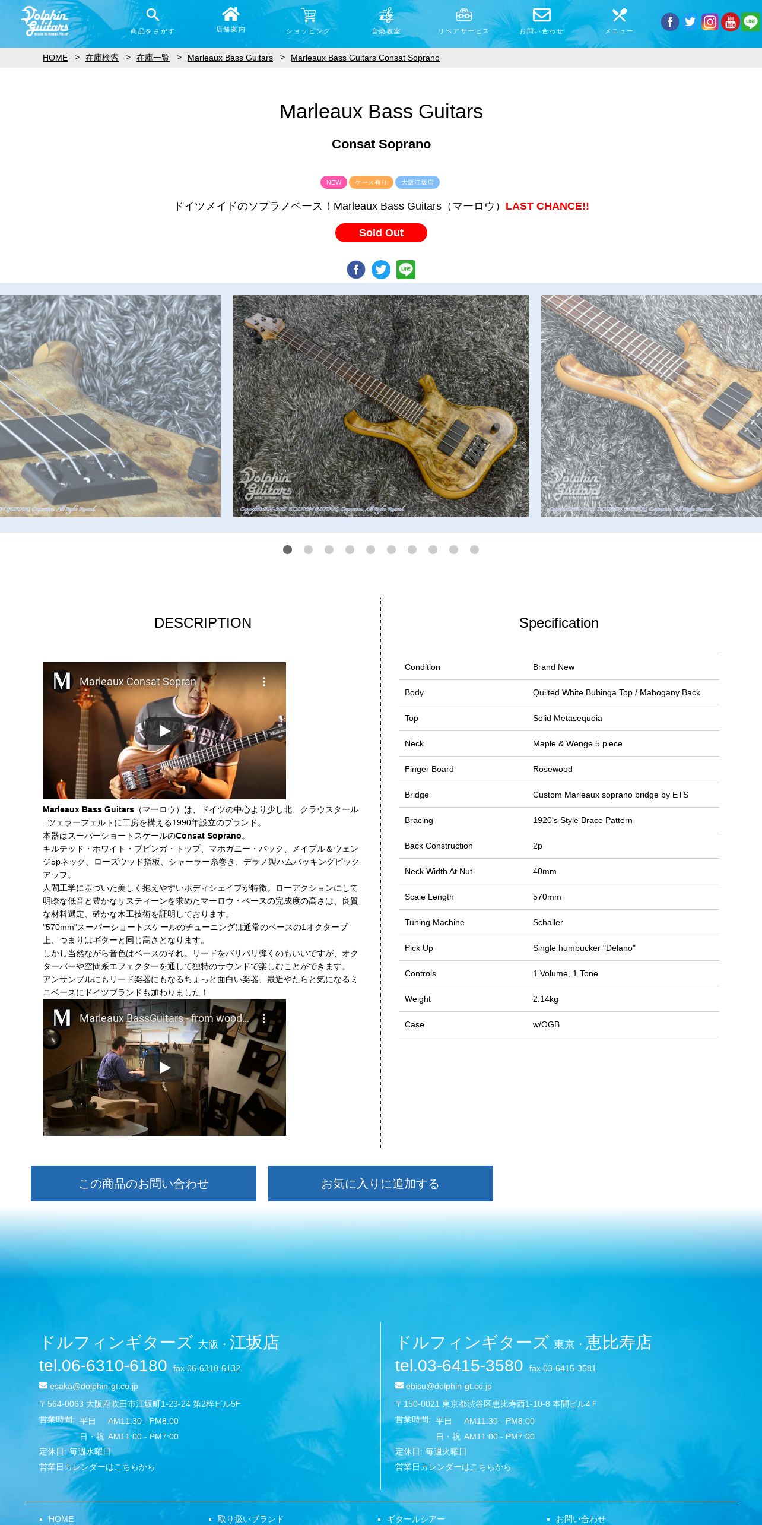
Task: Visit Facebook via header icon
Action: (x=670, y=22)
